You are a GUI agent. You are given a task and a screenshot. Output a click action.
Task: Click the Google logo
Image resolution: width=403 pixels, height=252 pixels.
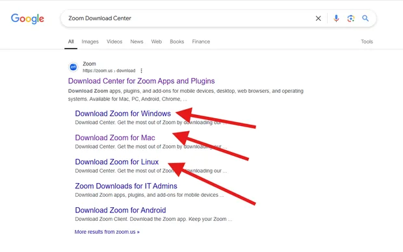[x=27, y=18]
